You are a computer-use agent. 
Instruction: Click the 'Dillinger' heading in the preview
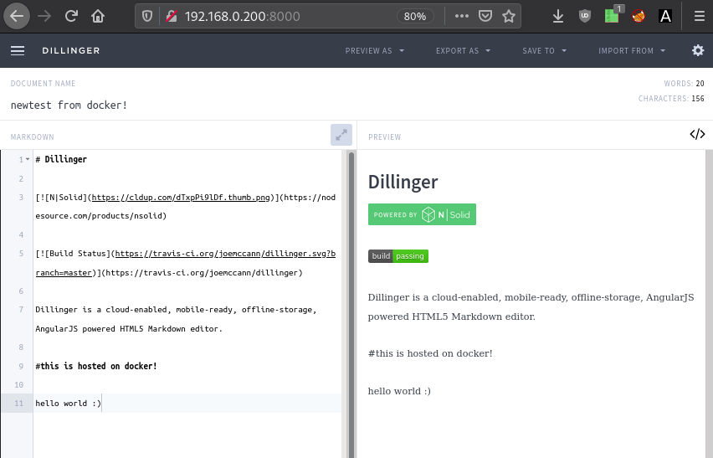(x=403, y=182)
